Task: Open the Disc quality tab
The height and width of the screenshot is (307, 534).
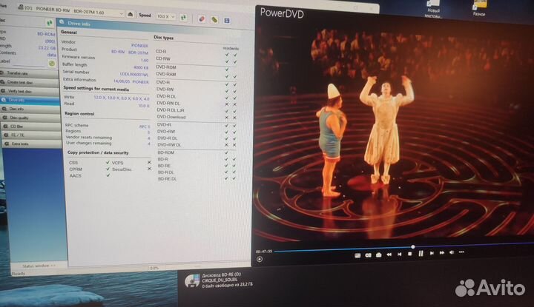Action: (26, 118)
